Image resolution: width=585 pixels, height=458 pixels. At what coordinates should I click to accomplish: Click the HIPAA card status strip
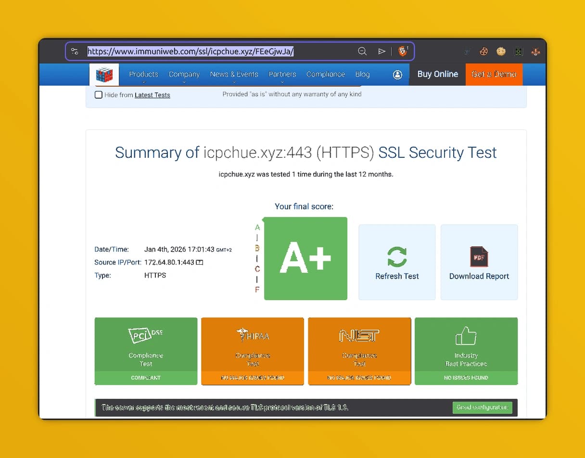253,378
